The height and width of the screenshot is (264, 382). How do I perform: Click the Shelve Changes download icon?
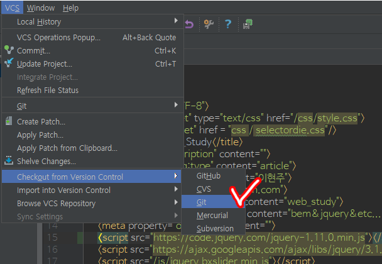coord(9,160)
